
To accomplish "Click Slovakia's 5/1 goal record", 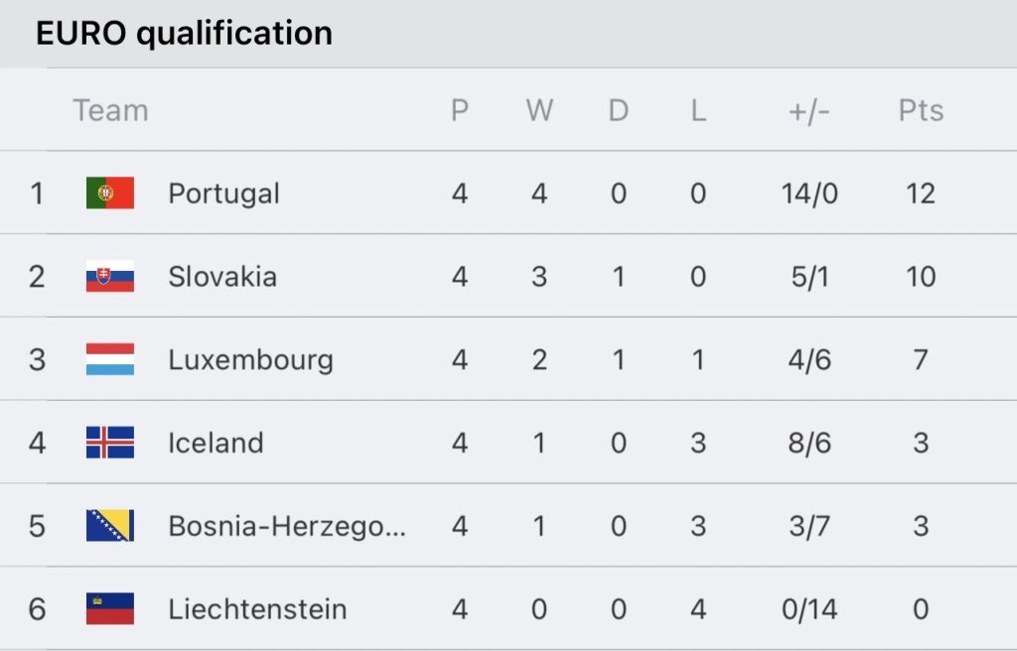I will point(809,277).
